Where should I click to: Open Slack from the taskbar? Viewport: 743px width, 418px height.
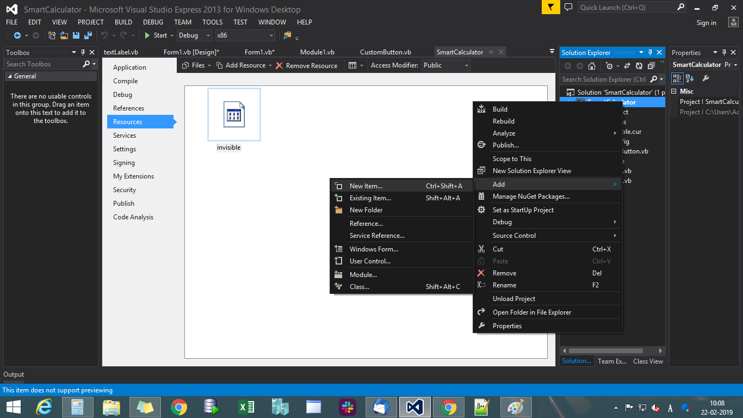(348, 407)
